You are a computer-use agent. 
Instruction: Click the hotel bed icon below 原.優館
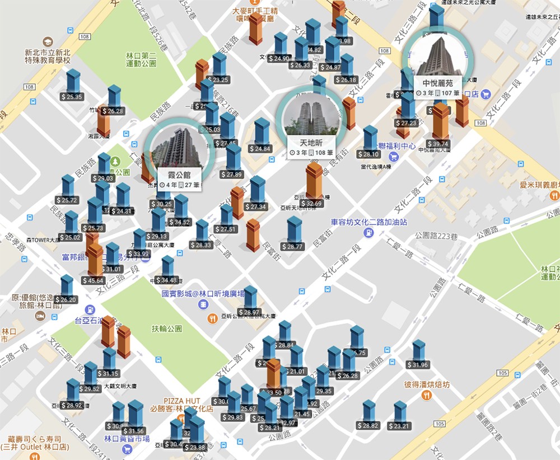[40, 316]
